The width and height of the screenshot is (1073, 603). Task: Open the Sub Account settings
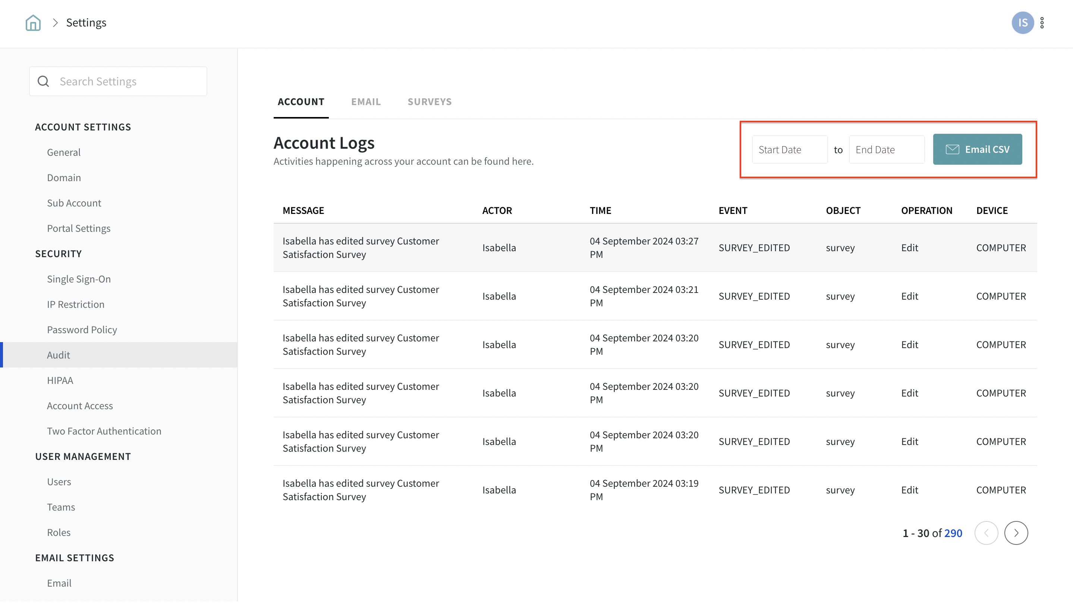tap(74, 203)
